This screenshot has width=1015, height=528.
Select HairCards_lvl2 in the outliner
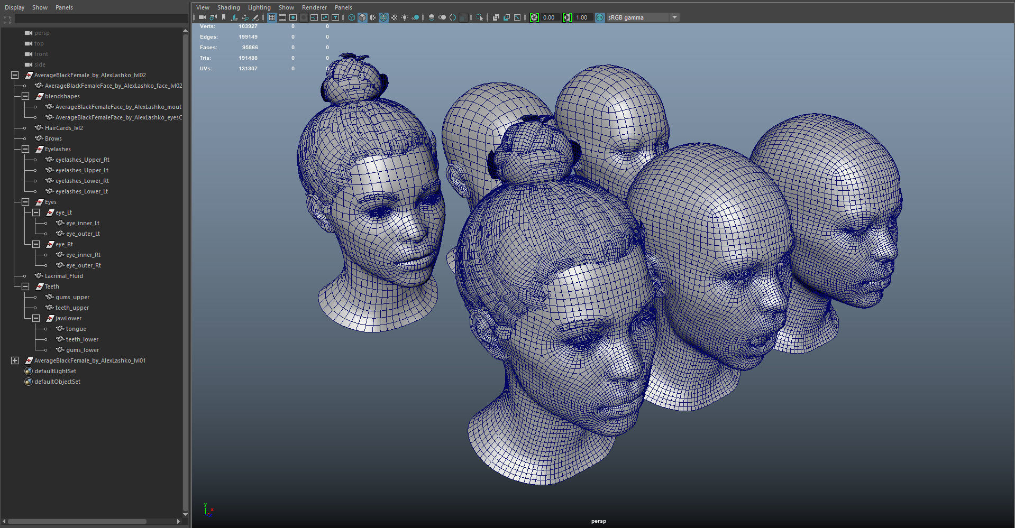point(64,128)
